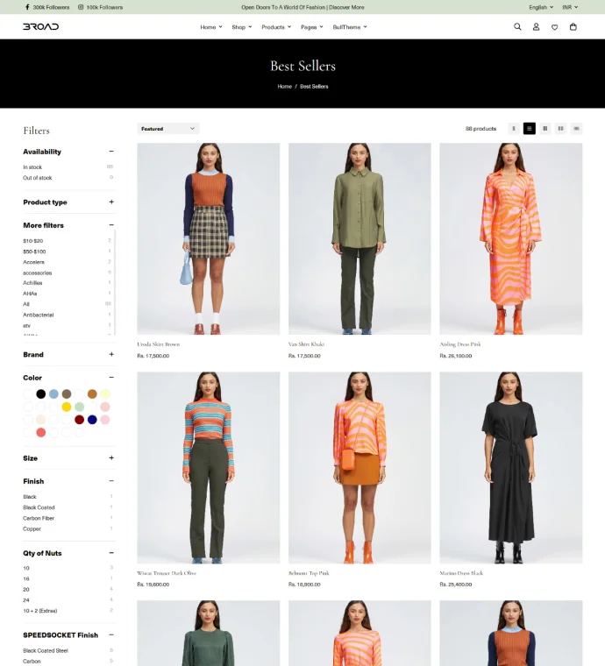Pick the dark red color swatch
The width and height of the screenshot is (605, 666).
click(80, 420)
